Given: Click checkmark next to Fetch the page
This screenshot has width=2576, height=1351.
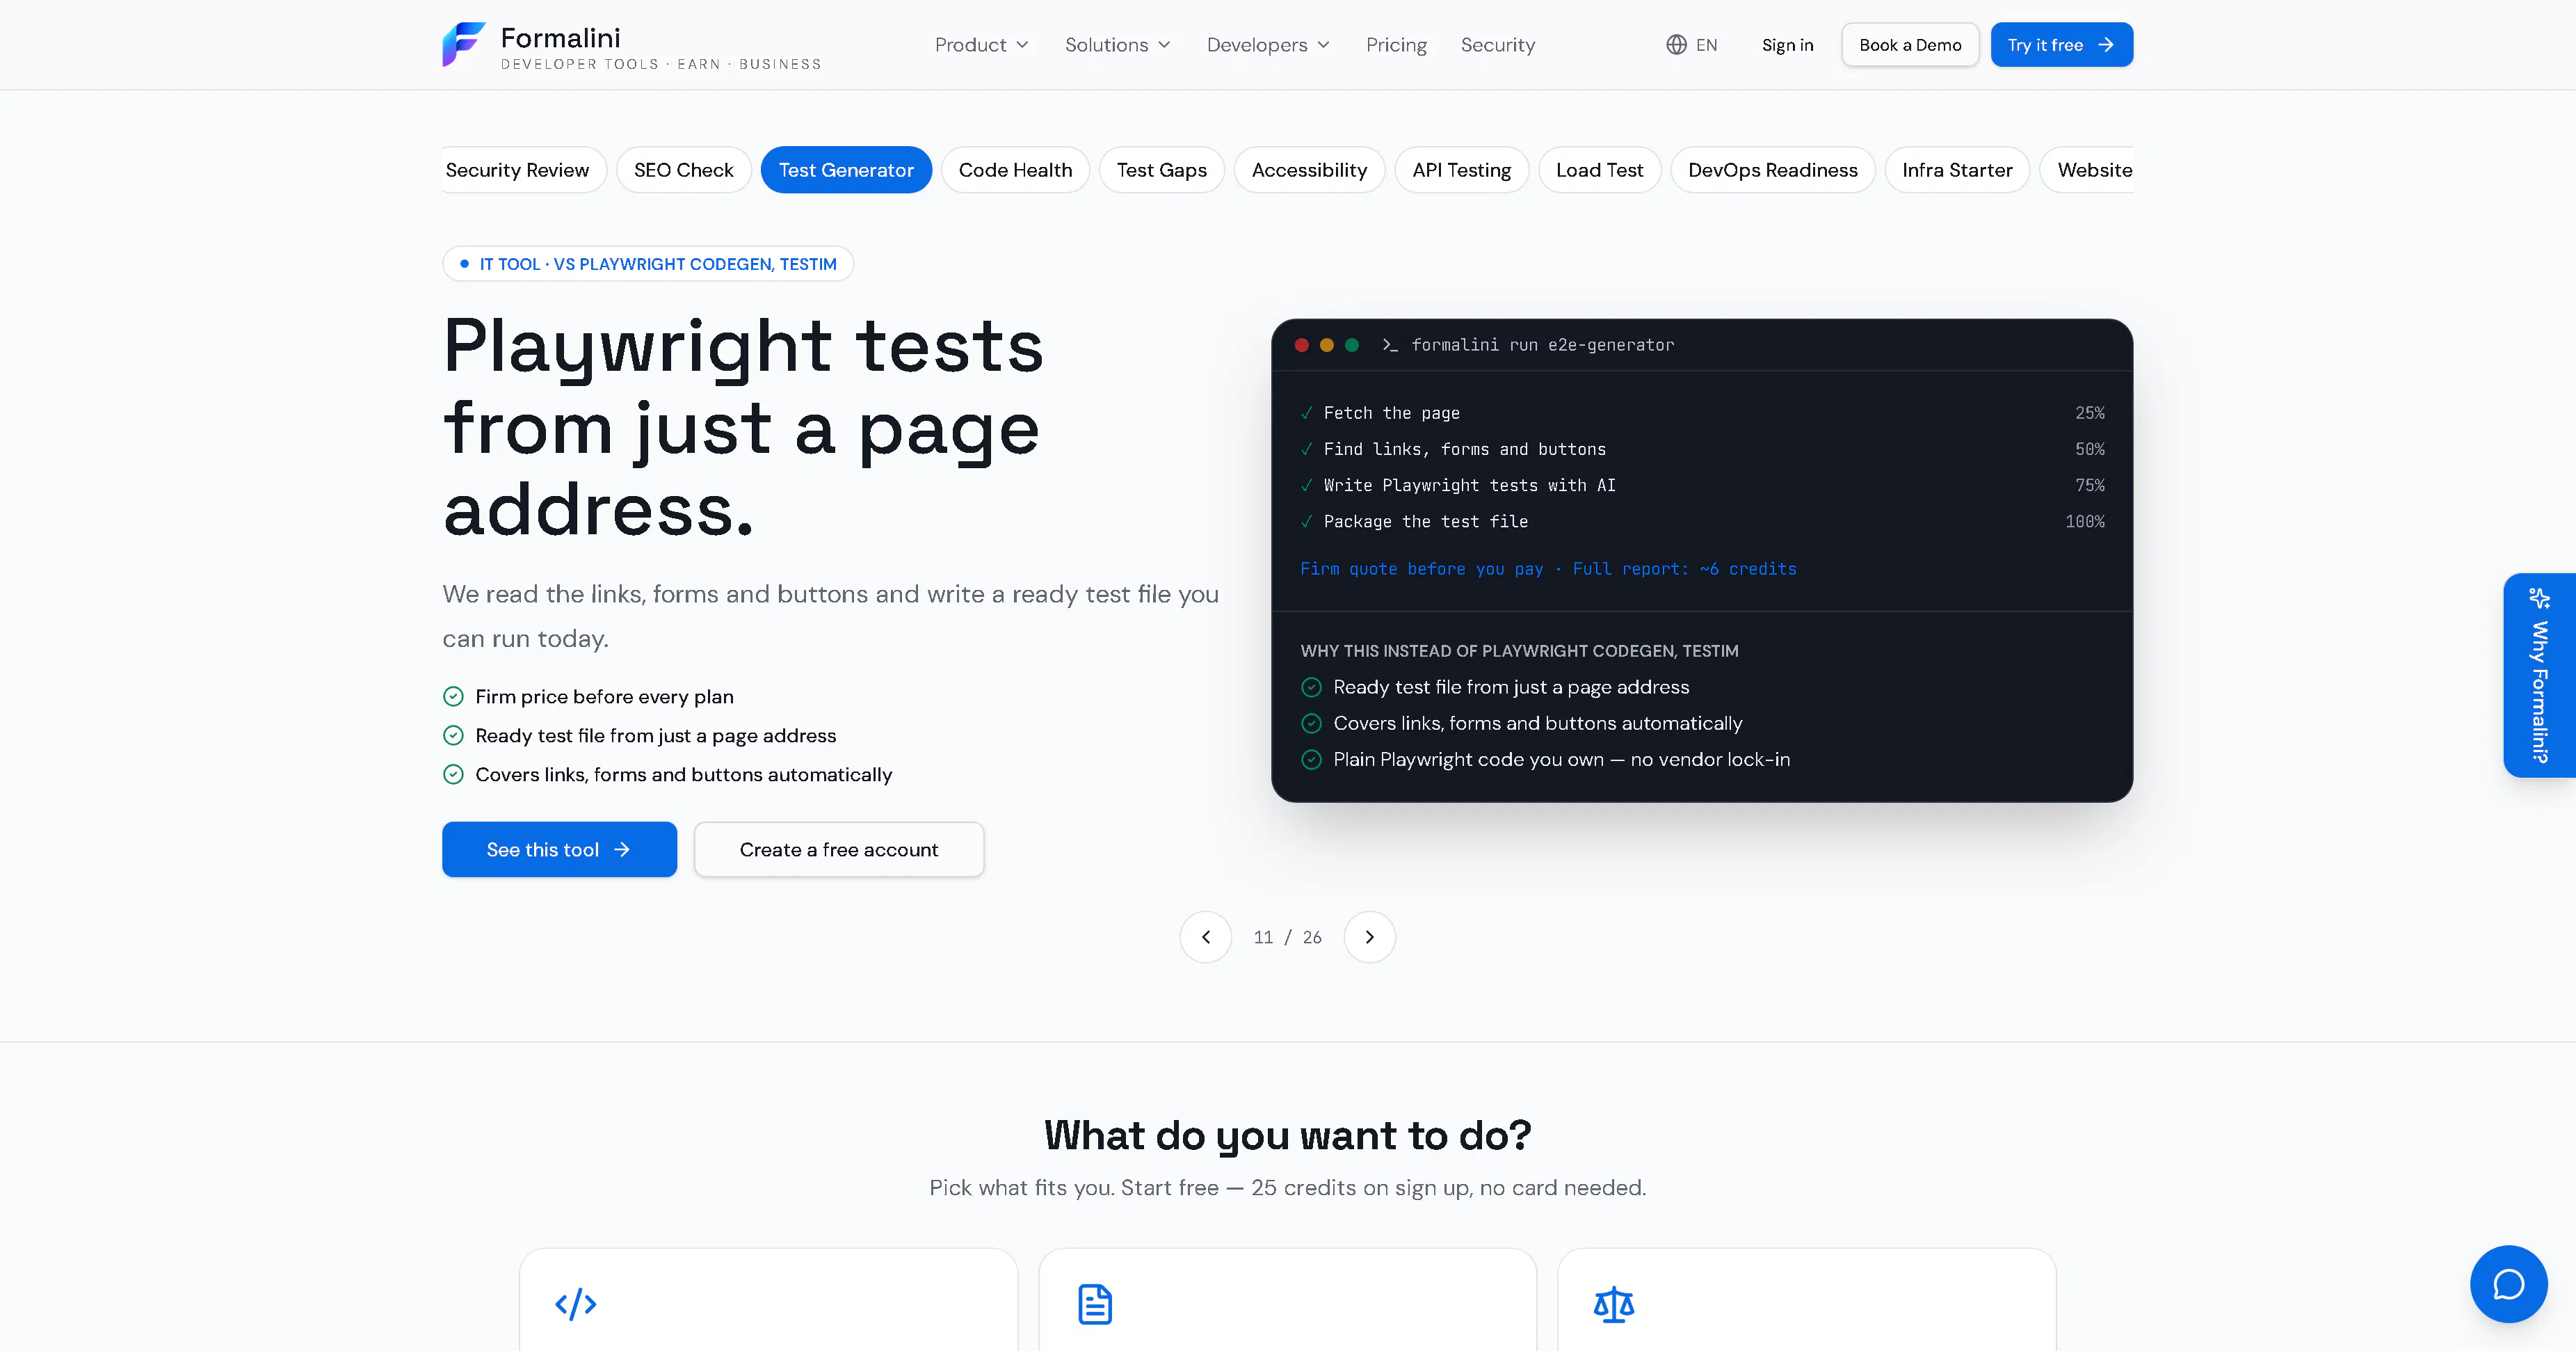Looking at the screenshot, I should (x=1306, y=413).
